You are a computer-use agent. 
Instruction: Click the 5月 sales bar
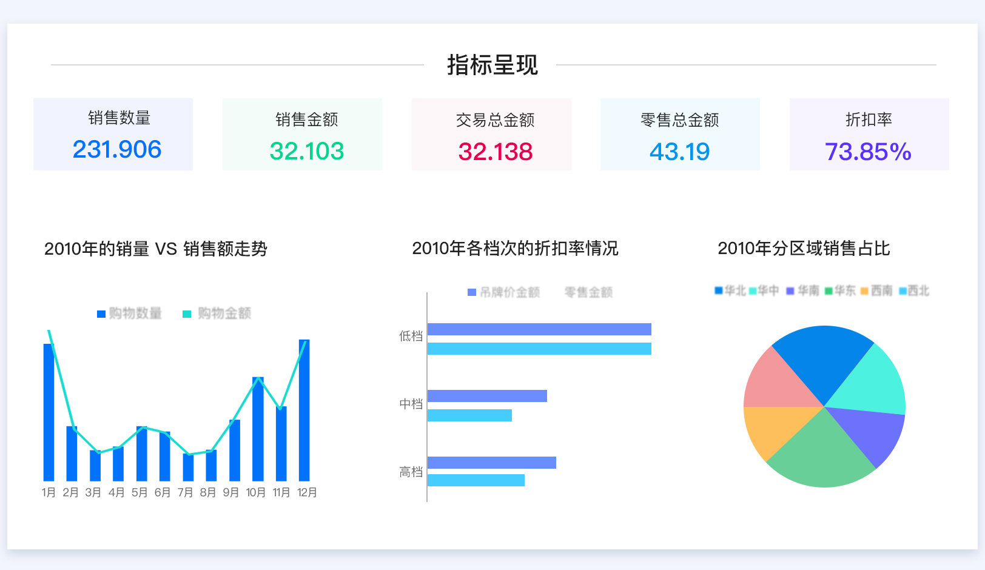141,454
